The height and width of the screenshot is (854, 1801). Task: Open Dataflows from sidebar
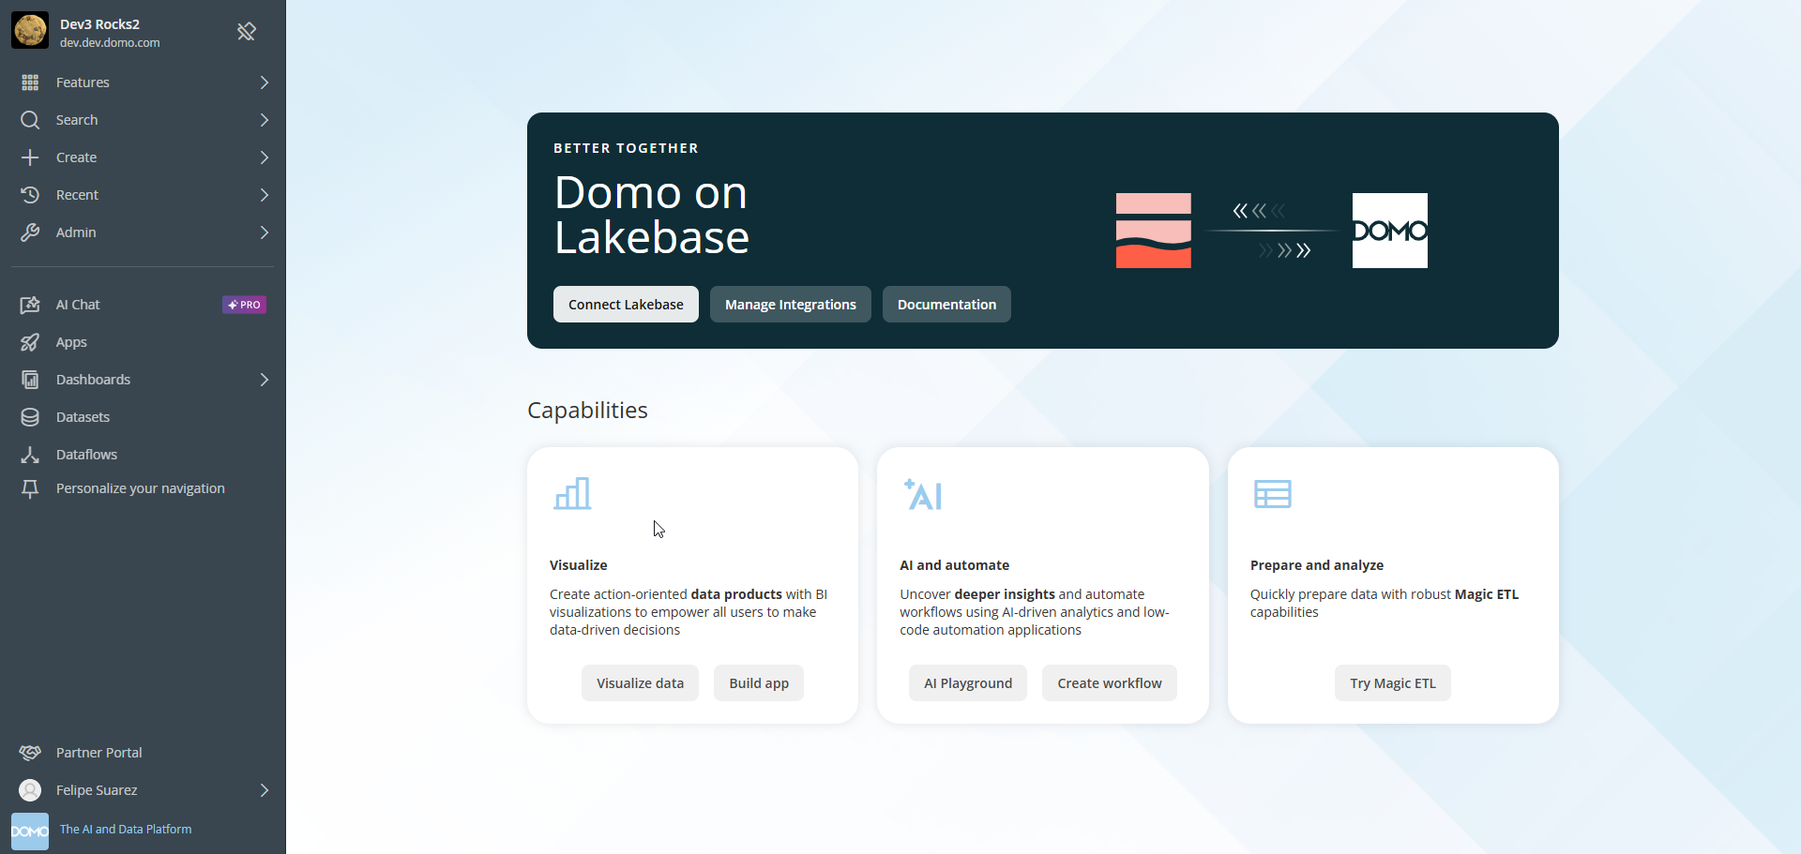coord(143,455)
